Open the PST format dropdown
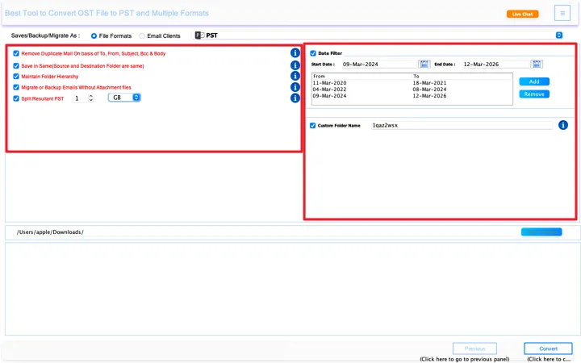The image size is (581, 363). (378, 35)
